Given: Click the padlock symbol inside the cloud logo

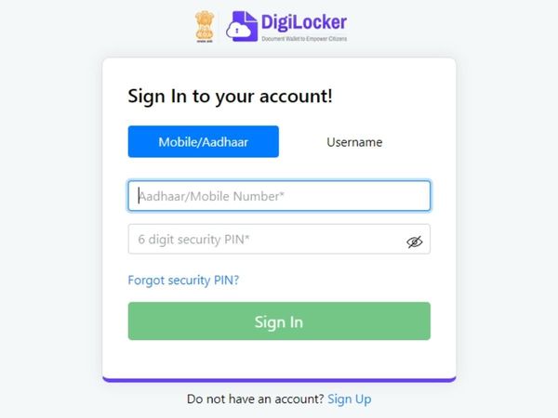Looking at the screenshot, I should tap(237, 31).
